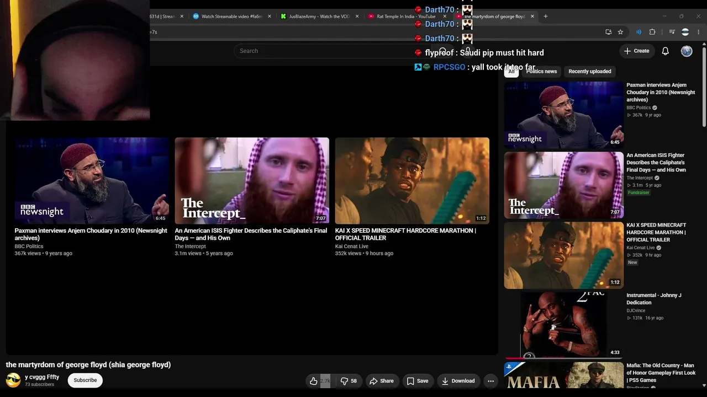Open sidebar American ISIS Fighter thumbnail
This screenshot has height=397, width=707.
(563, 185)
